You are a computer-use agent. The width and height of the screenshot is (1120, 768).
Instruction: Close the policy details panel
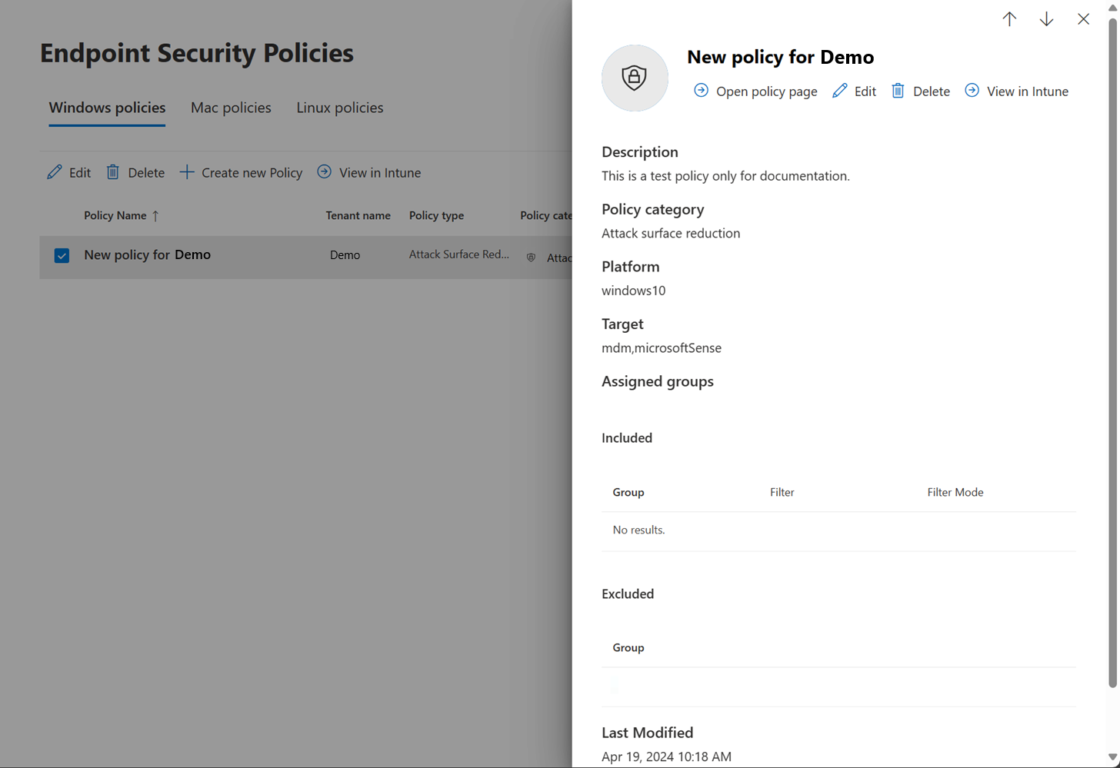pos(1083,19)
